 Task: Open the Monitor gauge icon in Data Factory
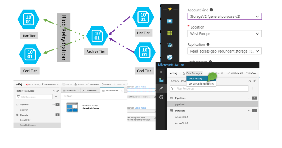tap(161, 97)
